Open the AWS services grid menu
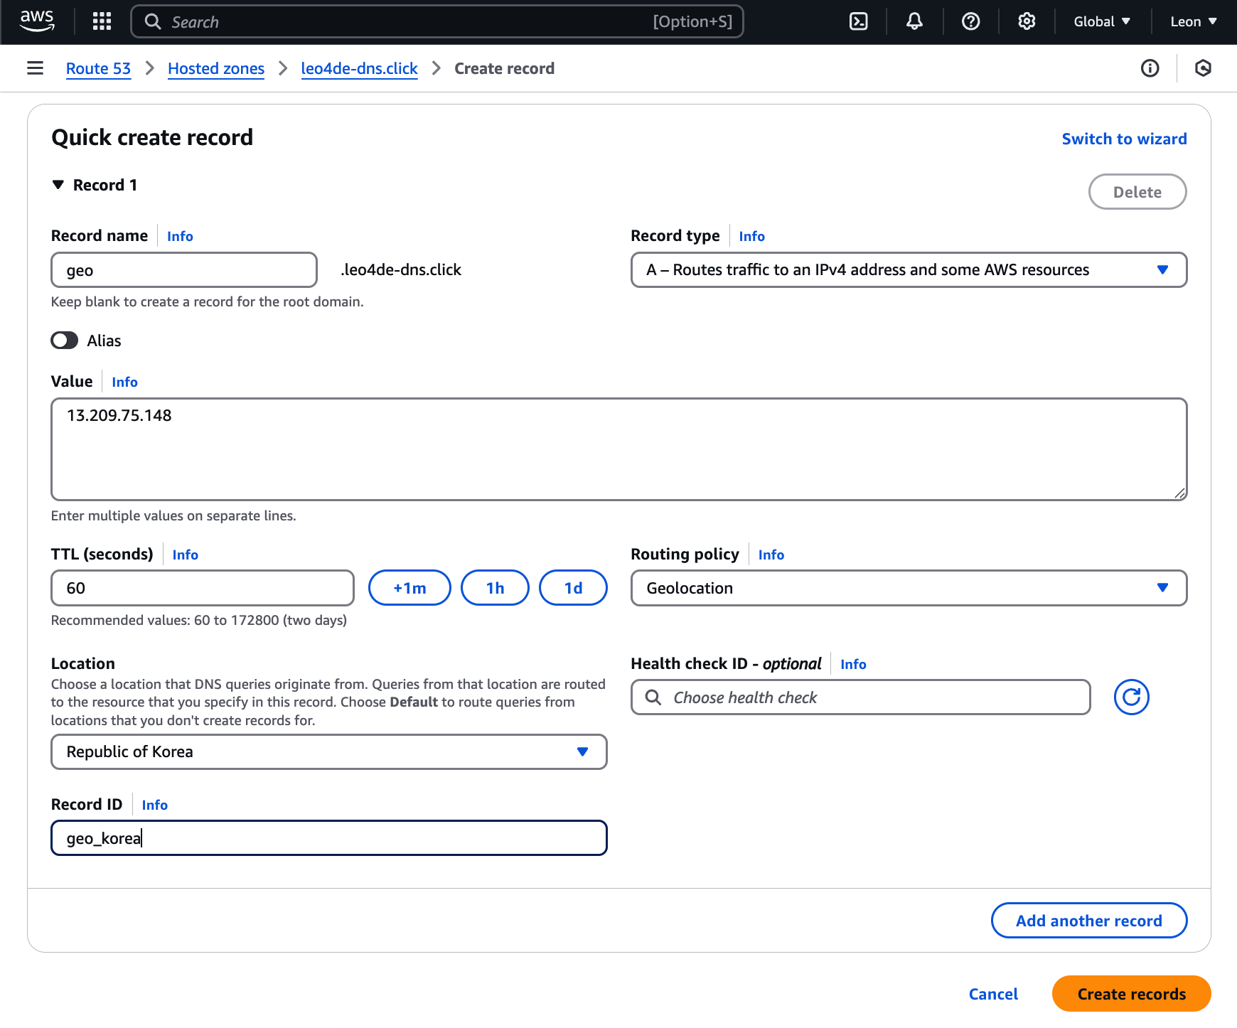 pyautogui.click(x=102, y=21)
